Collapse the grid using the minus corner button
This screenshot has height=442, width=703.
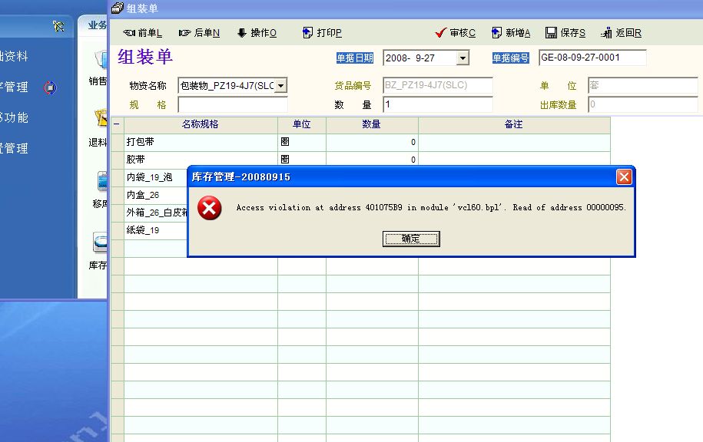tap(117, 124)
